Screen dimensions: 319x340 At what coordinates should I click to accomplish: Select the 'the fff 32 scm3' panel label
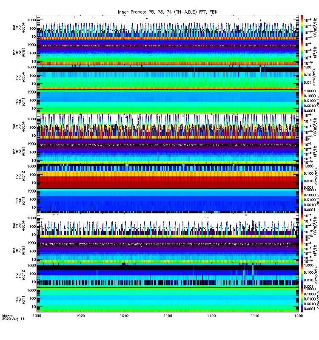tap(19, 250)
